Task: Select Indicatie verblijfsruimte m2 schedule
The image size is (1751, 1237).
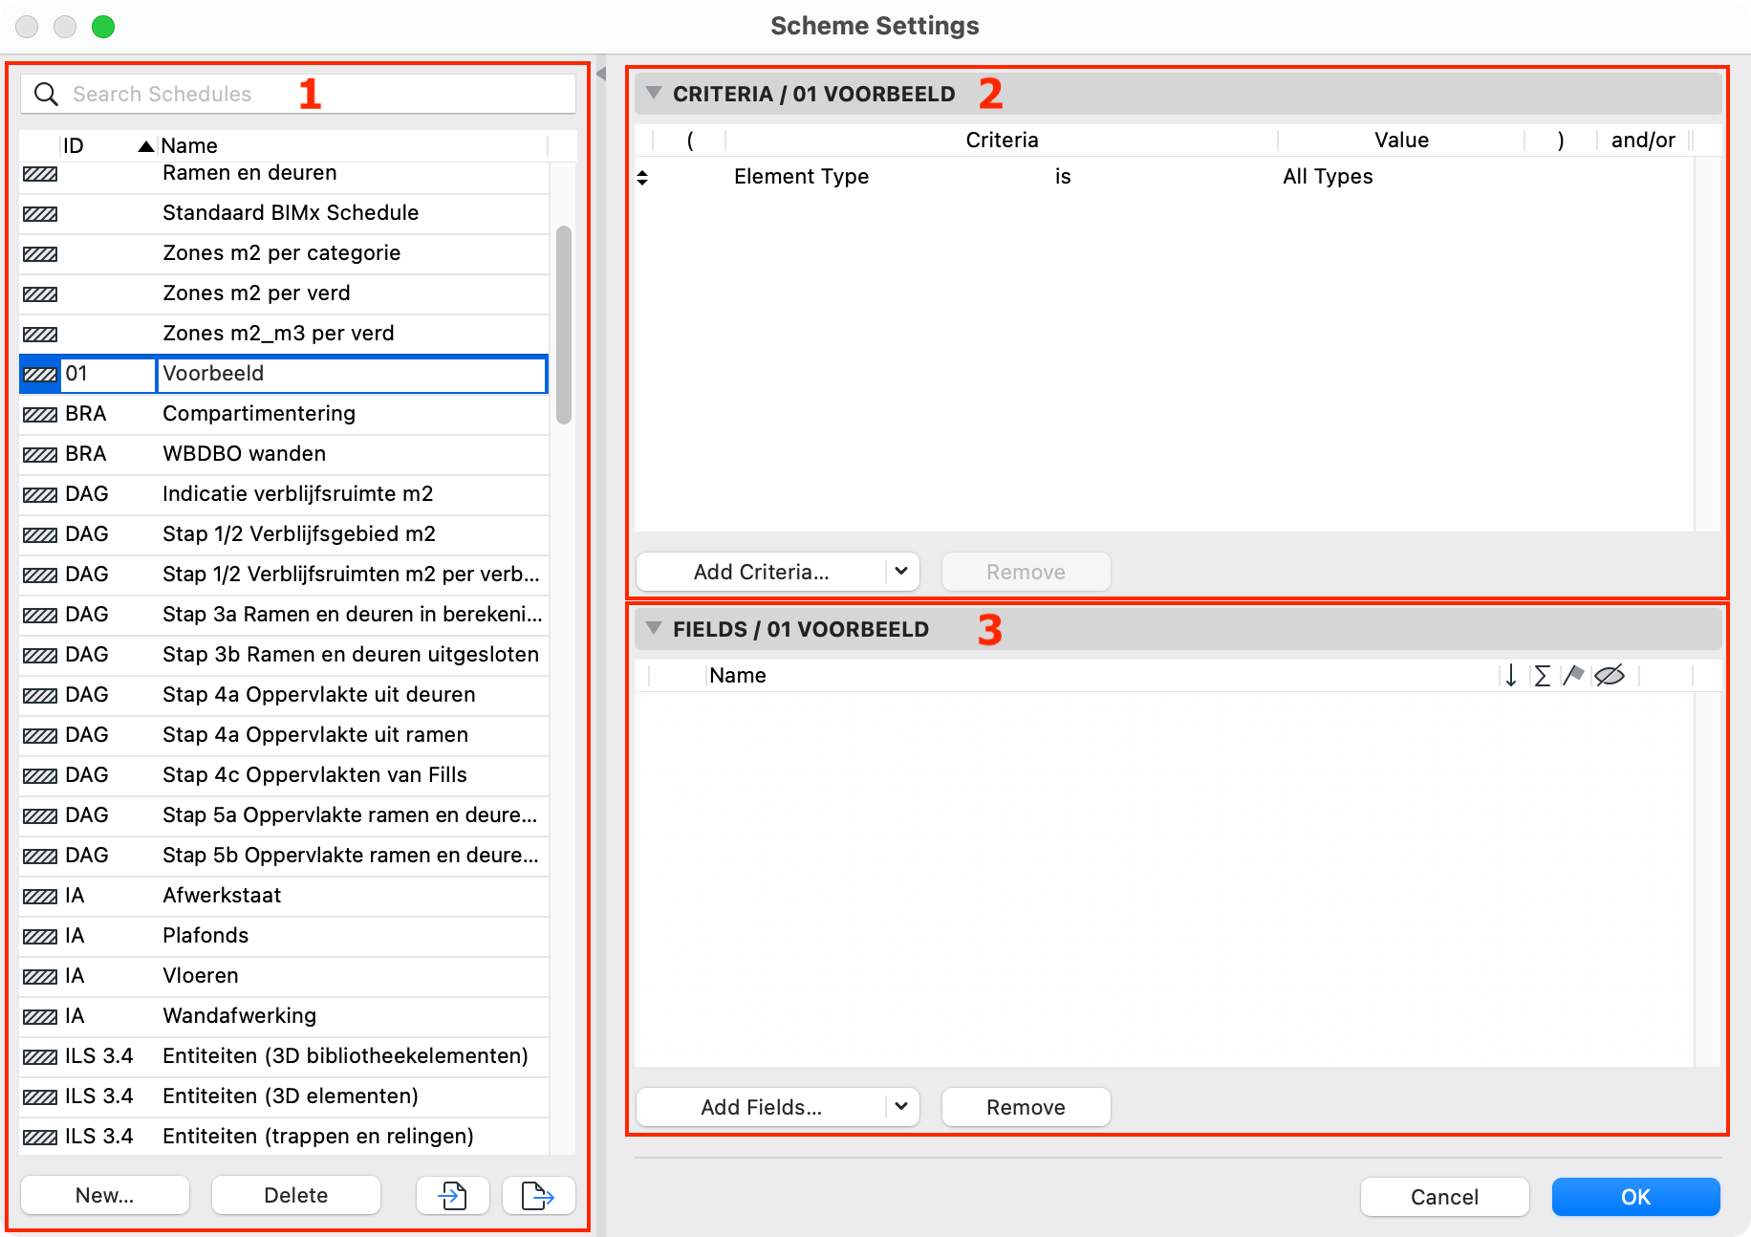Action: [284, 494]
